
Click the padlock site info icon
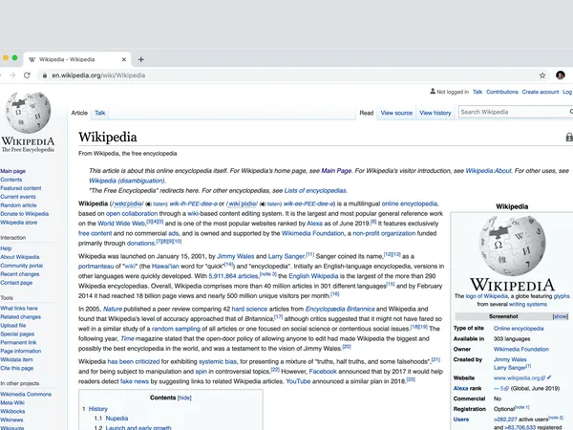coord(45,75)
